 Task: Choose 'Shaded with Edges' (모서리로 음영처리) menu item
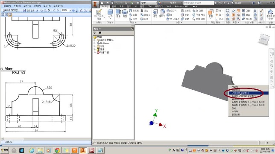(x=249, y=93)
